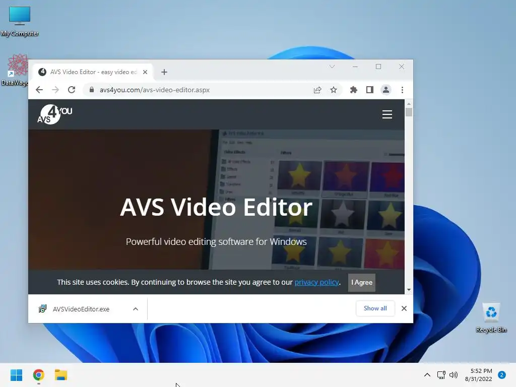Image resolution: width=516 pixels, height=387 pixels.
Task: Open the Chrome profile avatar
Action: point(385,90)
